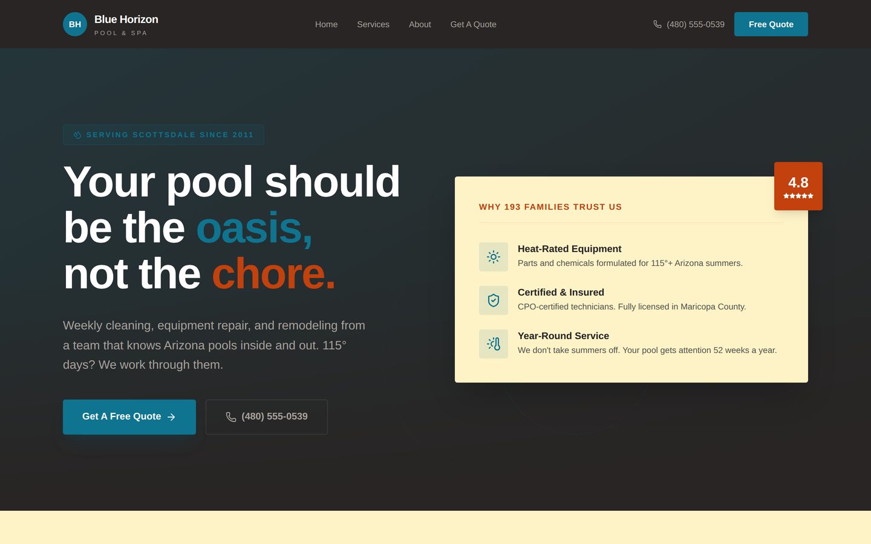Select the Why 193 Families Trust Us heading

point(550,207)
